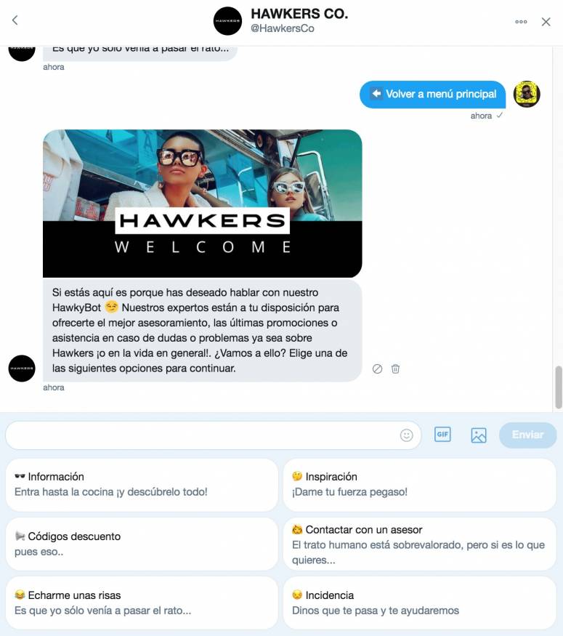The height and width of the screenshot is (636, 563).
Task: Click the add image icon
Action: coord(478,435)
